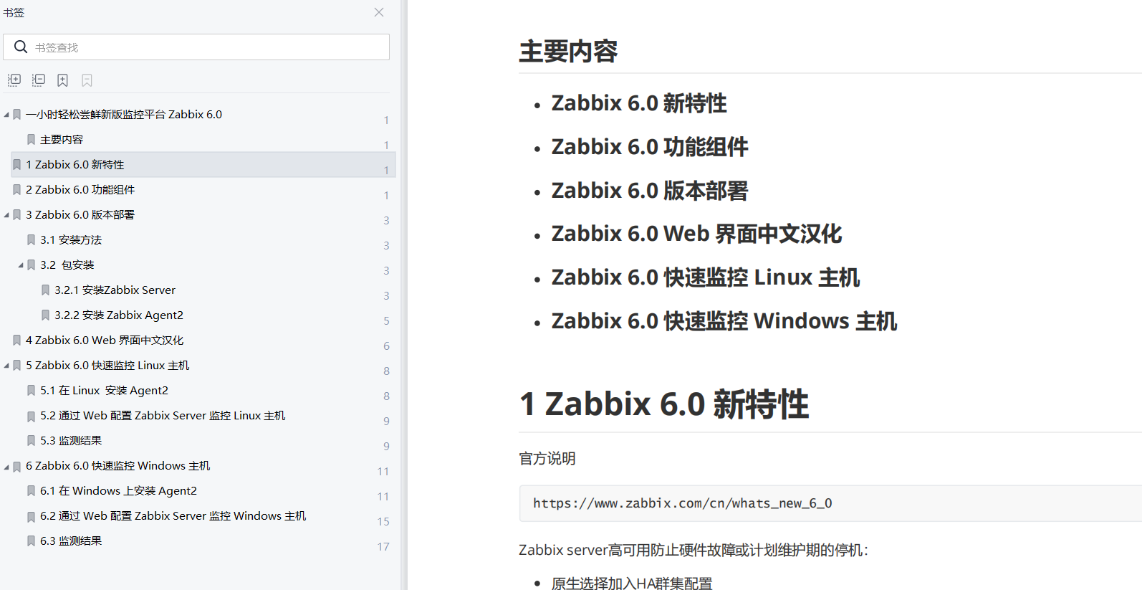The height and width of the screenshot is (590, 1142).
Task: Click bullet Zabbix 6.0 版本部署 in document
Action: click(650, 191)
